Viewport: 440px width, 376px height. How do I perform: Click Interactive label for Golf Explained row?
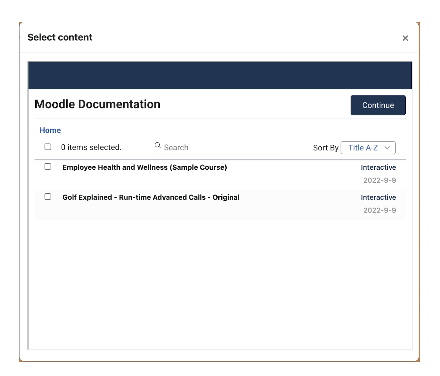[x=378, y=197]
